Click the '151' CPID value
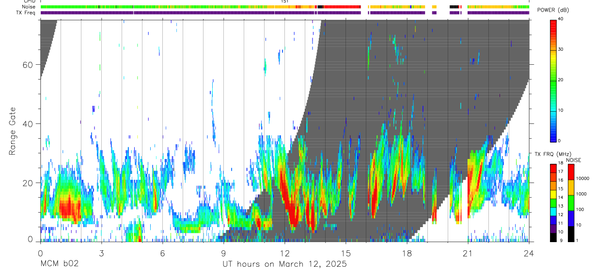The image size is (595, 274). [x=285, y=1]
